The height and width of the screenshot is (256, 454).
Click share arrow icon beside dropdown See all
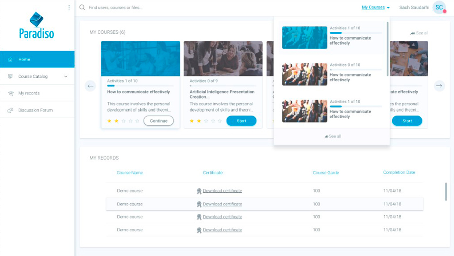tap(327, 136)
